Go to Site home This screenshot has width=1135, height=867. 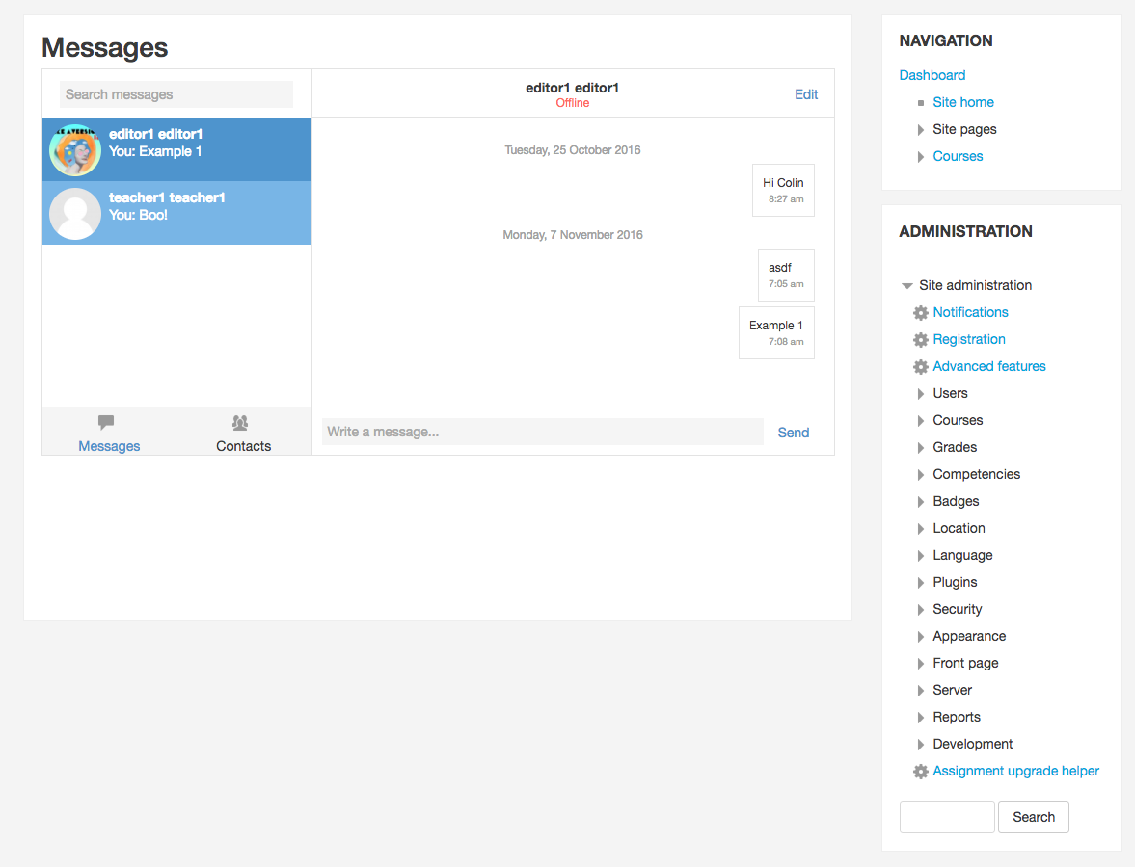(x=962, y=102)
